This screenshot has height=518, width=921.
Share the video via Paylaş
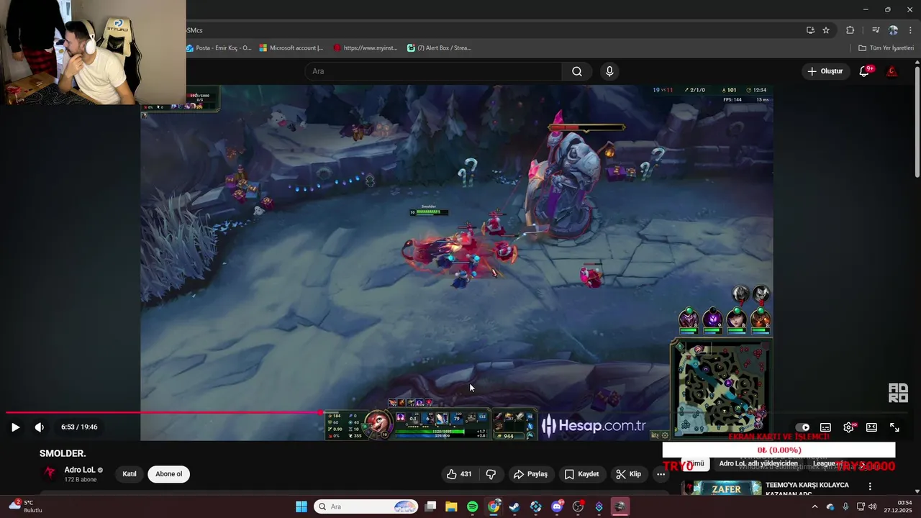(530, 474)
